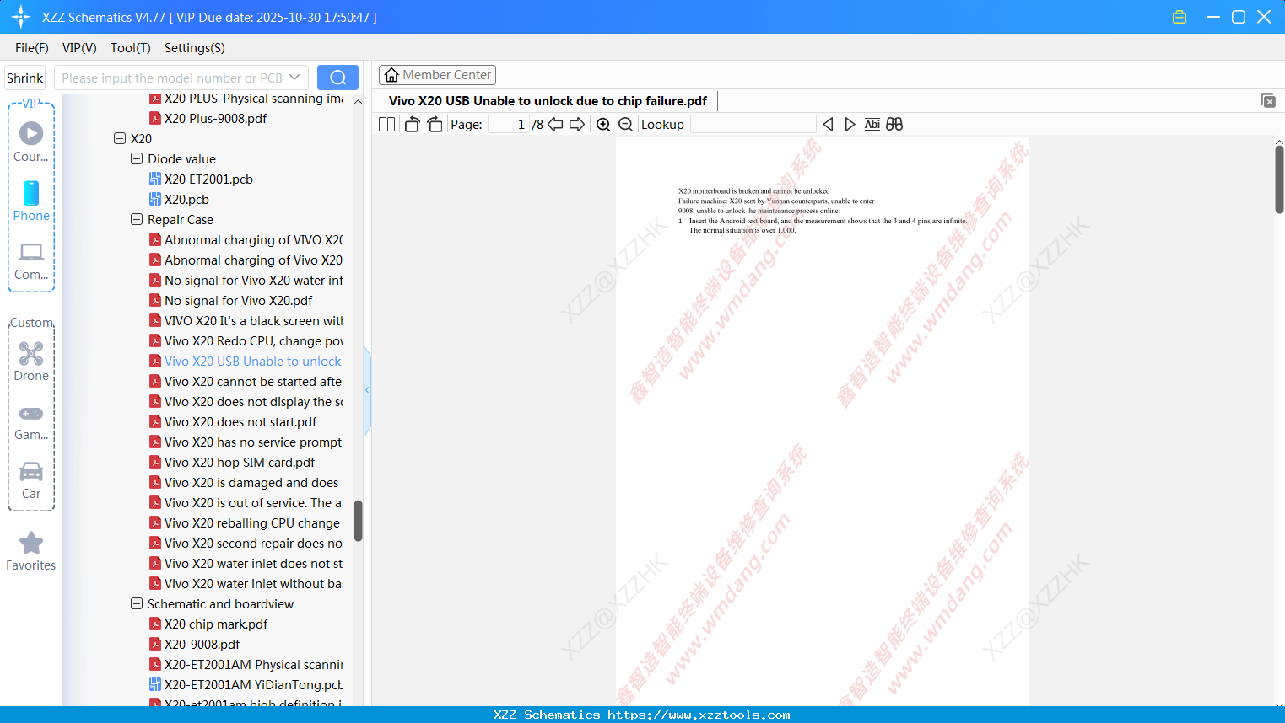The width and height of the screenshot is (1285, 723).
Task: Select the Game console category icon
Action: [x=31, y=423]
